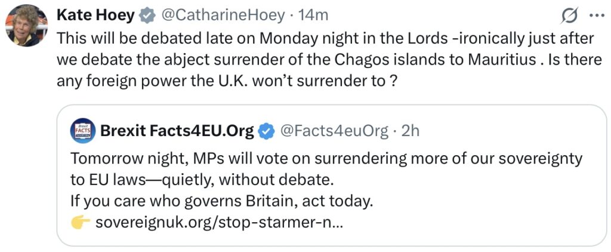
Task: Click the Grok slashed-circle icon
Action: [570, 16]
